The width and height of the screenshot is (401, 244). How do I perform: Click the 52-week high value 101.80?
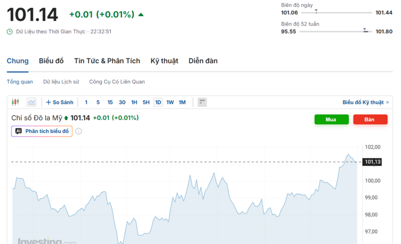[x=384, y=32]
